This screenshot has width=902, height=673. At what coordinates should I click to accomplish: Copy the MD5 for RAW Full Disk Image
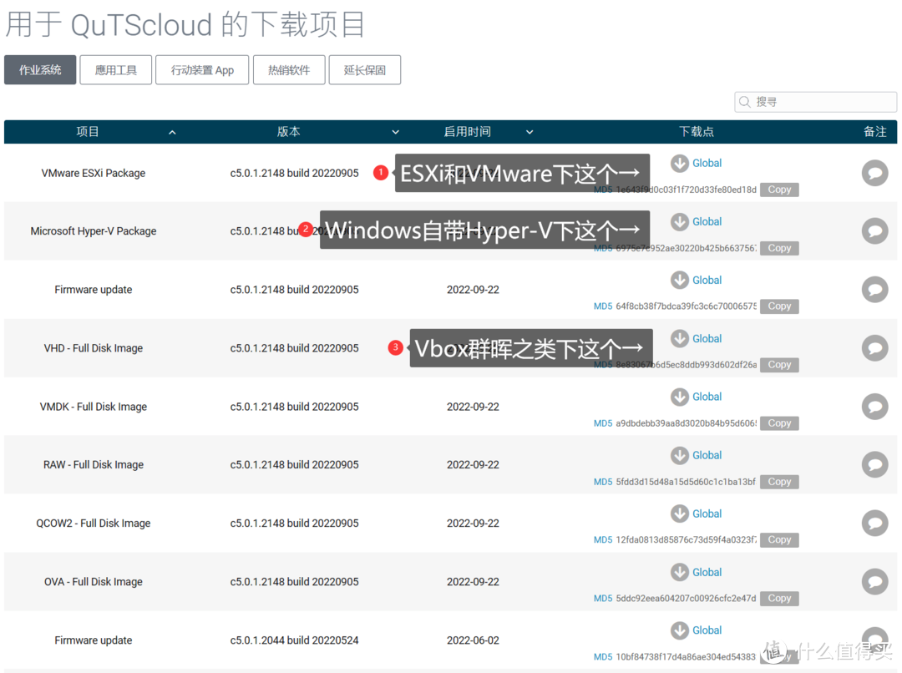[x=779, y=482]
